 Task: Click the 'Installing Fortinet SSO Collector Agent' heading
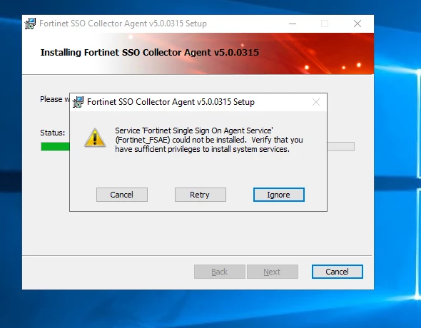(x=150, y=52)
